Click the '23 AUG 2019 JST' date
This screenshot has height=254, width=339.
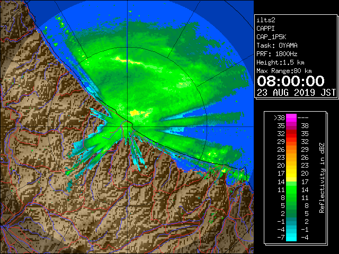click(296, 93)
